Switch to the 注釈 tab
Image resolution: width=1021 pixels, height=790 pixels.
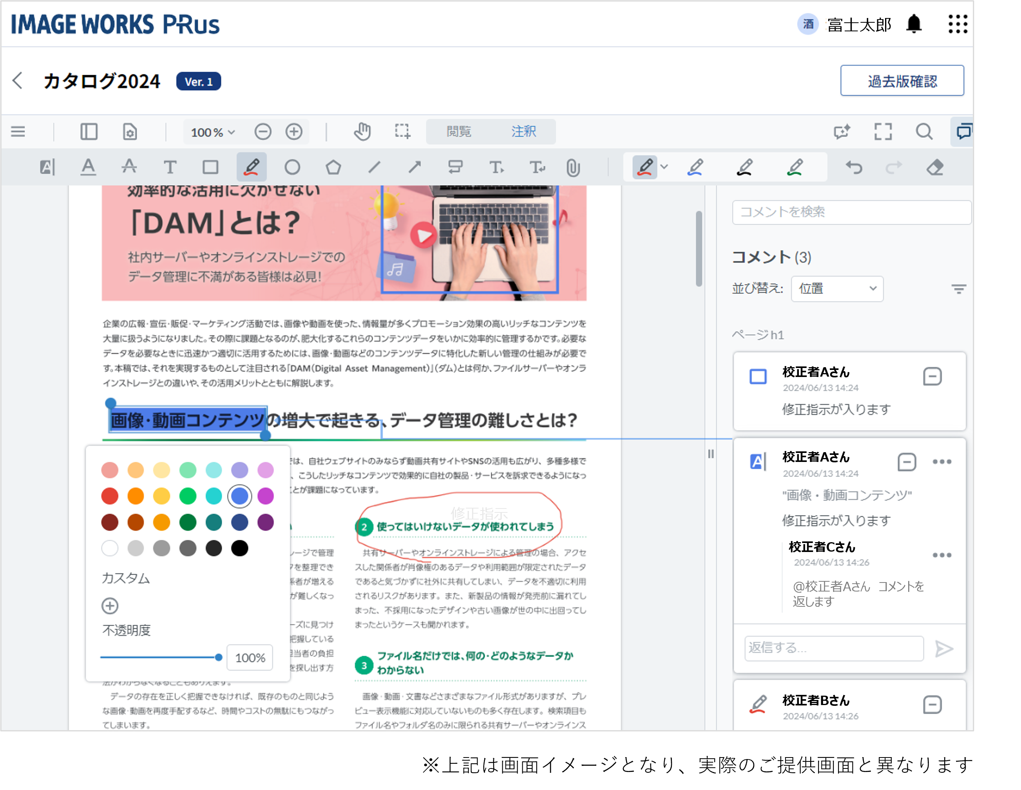pyautogui.click(x=524, y=132)
